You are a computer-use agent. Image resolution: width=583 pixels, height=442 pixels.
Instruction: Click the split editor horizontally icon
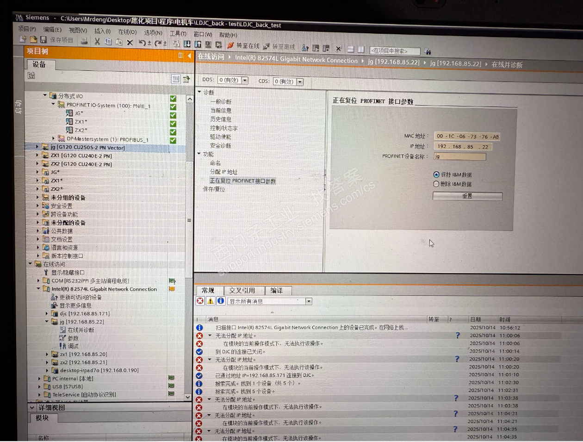click(x=350, y=49)
